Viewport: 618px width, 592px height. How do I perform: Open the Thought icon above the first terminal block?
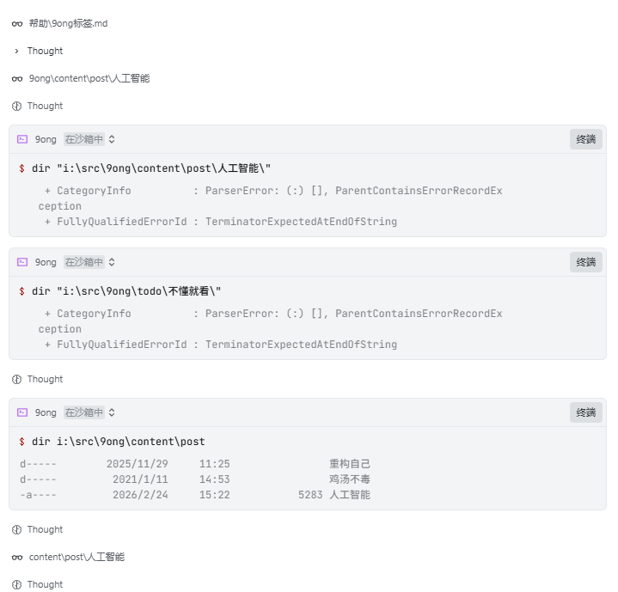coord(17,107)
